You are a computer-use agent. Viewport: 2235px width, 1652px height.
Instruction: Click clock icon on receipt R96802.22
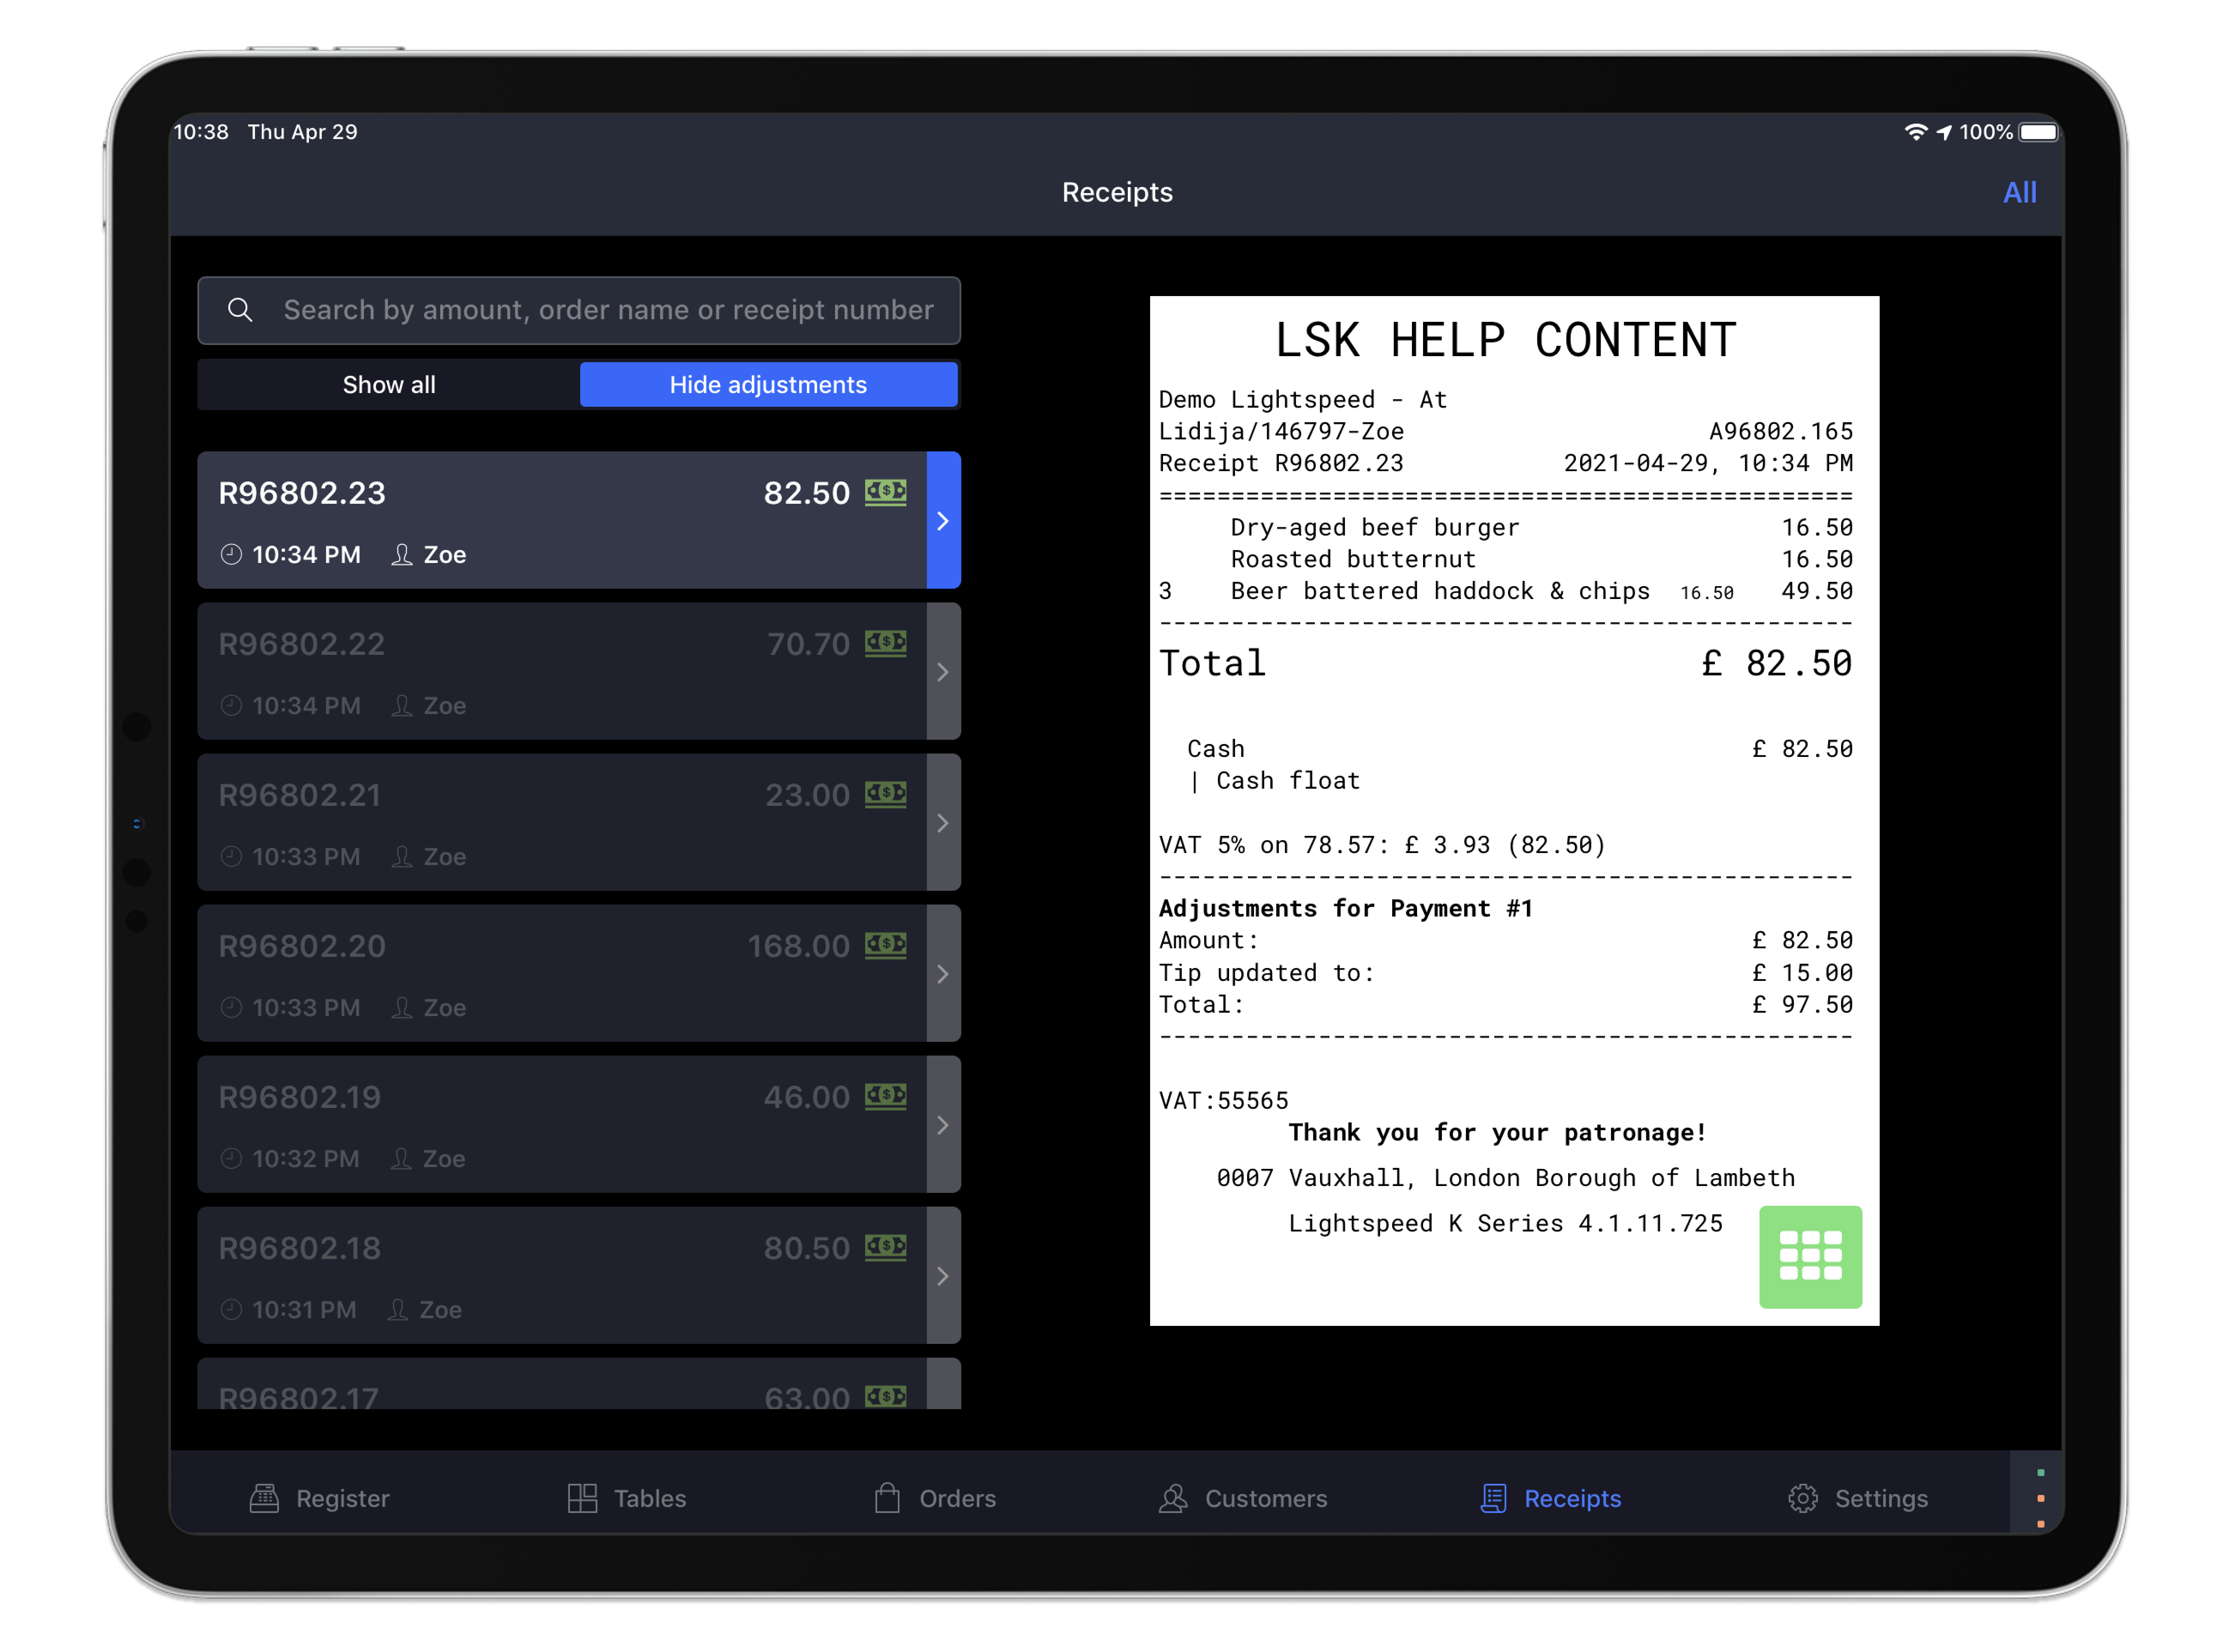pyautogui.click(x=231, y=706)
